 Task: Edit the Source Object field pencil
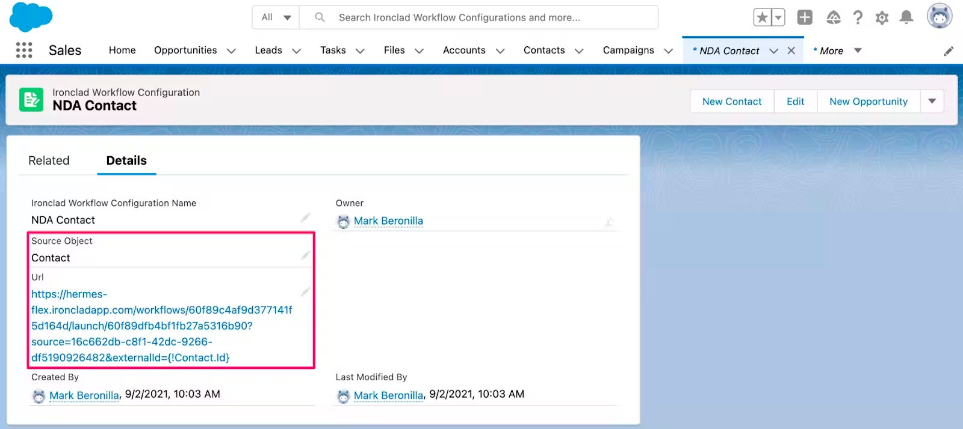305,255
